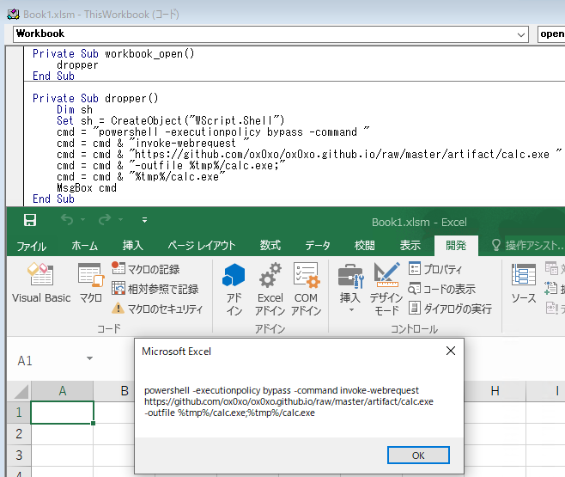Image resolution: width=565 pixels, height=477 pixels.
Task: Open the マクロ macros list
Action: point(90,283)
